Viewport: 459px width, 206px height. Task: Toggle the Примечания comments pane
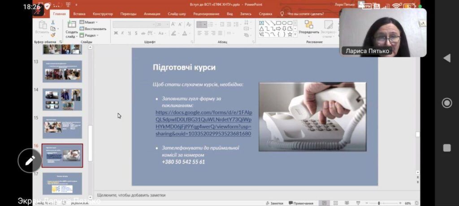(x=301, y=203)
